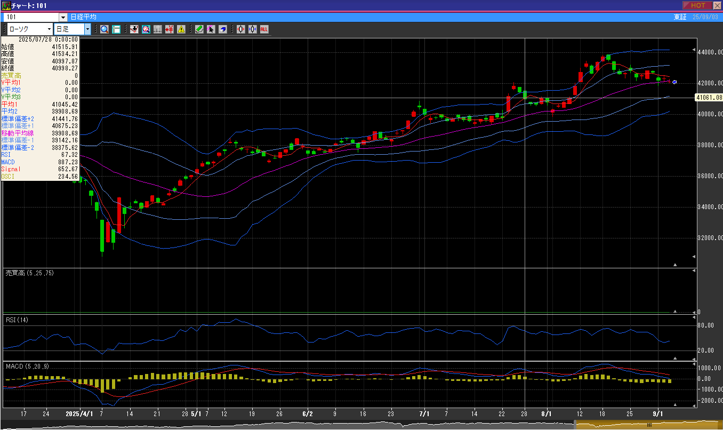This screenshot has height=430, width=723.
Task: Click the eraser tool icon
Action: click(x=222, y=29)
